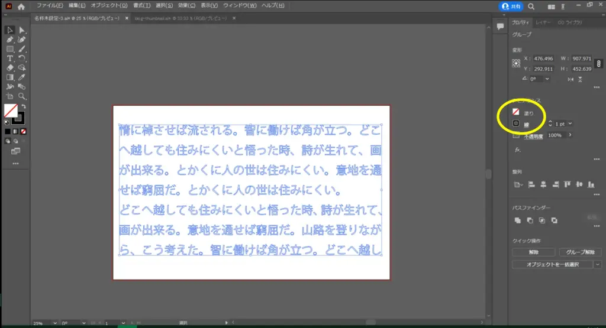Click the swap fill and stroke arrow
Screen dimensions: 606x328
point(24,106)
